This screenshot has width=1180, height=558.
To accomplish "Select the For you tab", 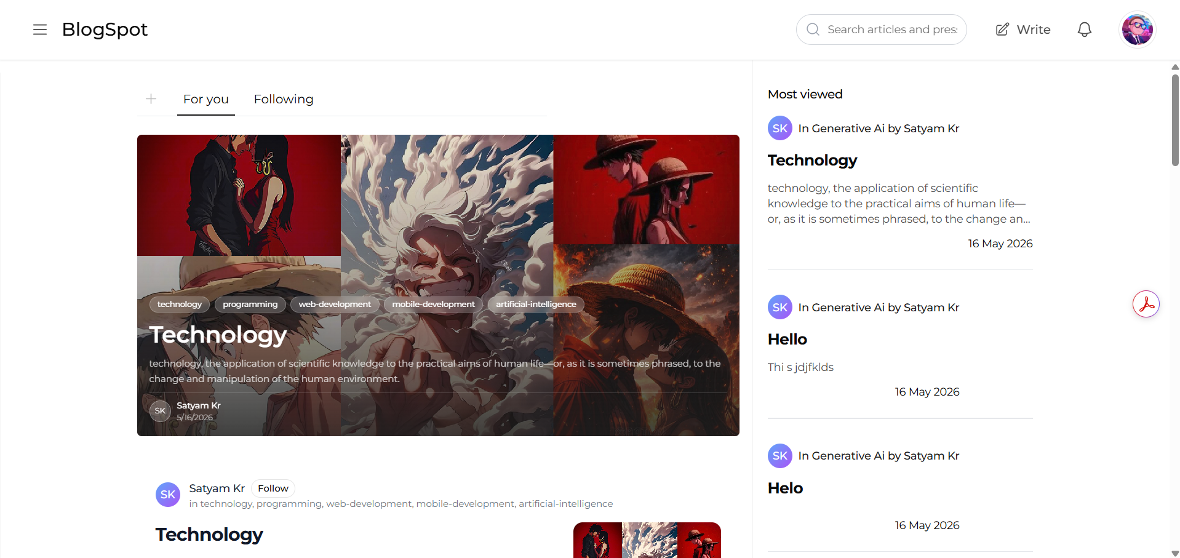I will [x=206, y=99].
